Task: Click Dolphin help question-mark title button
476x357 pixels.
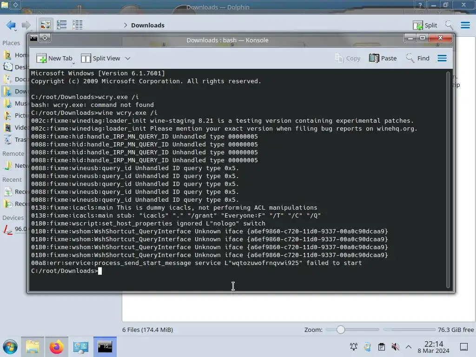Action: pyautogui.click(x=420, y=5)
